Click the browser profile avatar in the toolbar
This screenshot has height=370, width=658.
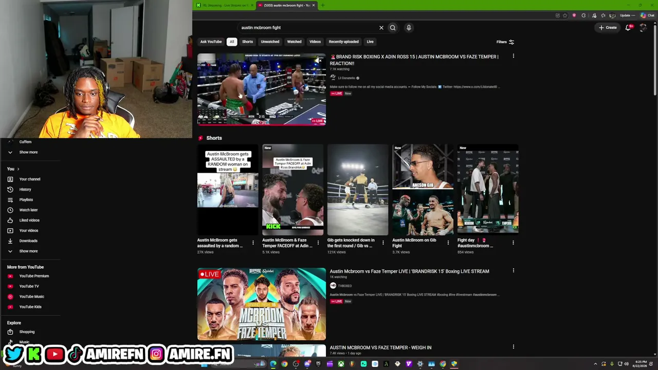tap(612, 15)
